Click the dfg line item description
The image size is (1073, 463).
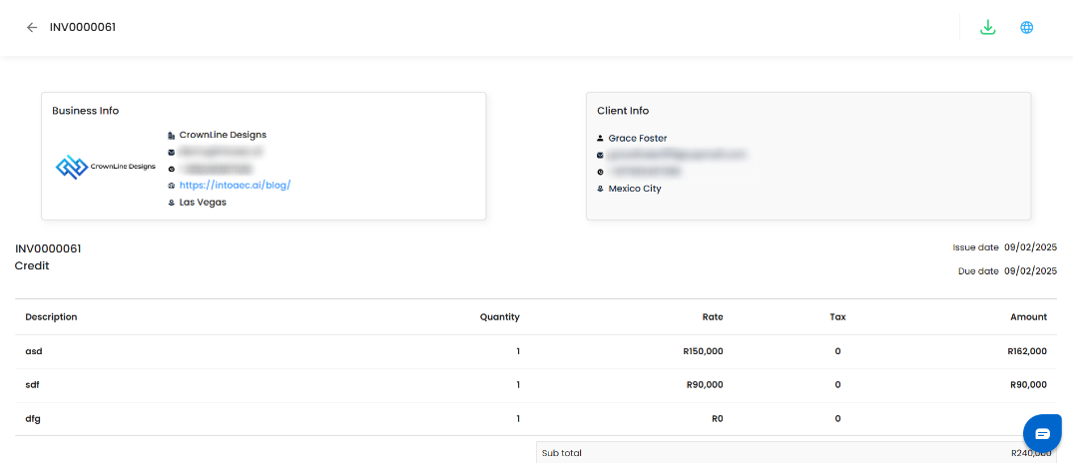33,419
